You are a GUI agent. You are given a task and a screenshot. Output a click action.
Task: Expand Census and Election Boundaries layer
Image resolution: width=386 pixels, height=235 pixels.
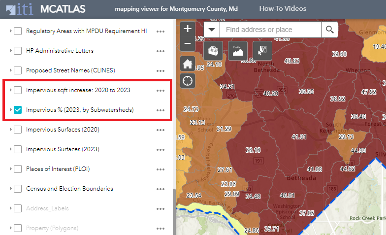10,189
